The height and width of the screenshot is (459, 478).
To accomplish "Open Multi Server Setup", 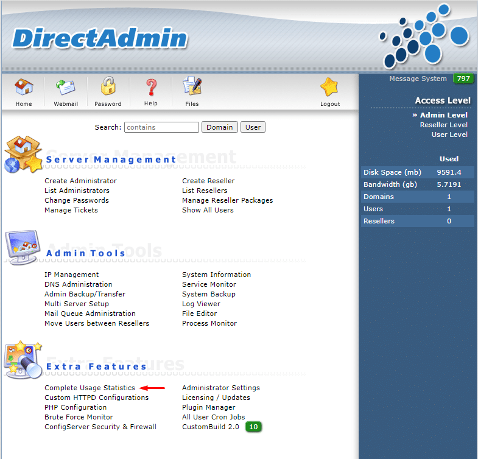I will [77, 304].
